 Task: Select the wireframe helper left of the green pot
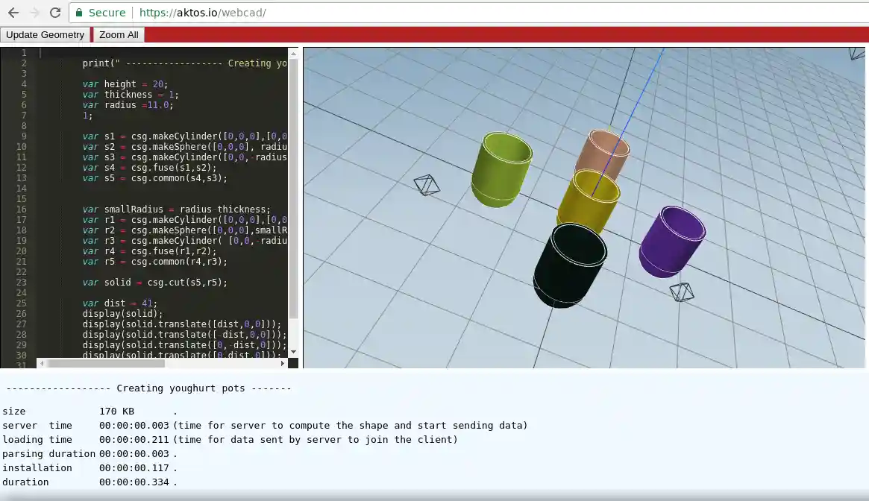[427, 185]
